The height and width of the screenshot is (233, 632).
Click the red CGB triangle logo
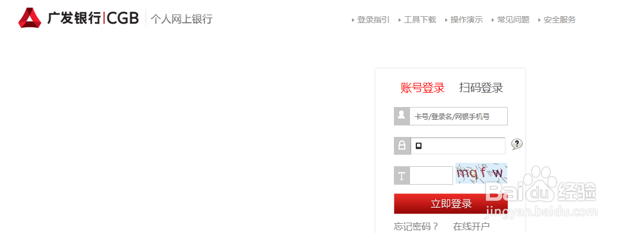point(30,18)
